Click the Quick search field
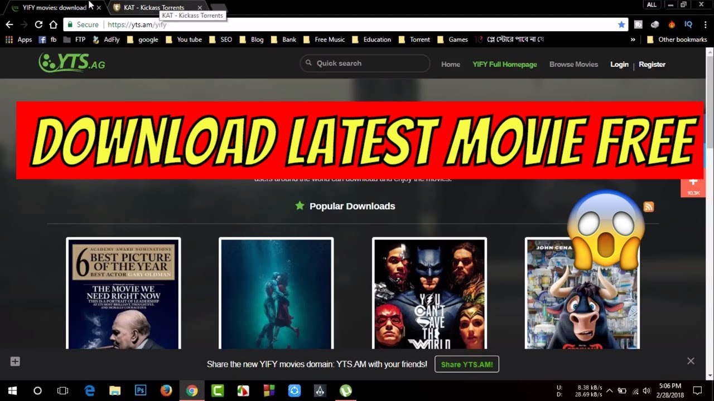 click(365, 63)
